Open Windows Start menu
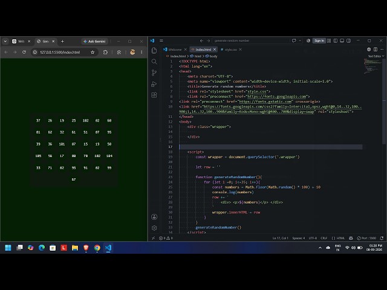This screenshot has width=387, height=290. click(x=8, y=248)
